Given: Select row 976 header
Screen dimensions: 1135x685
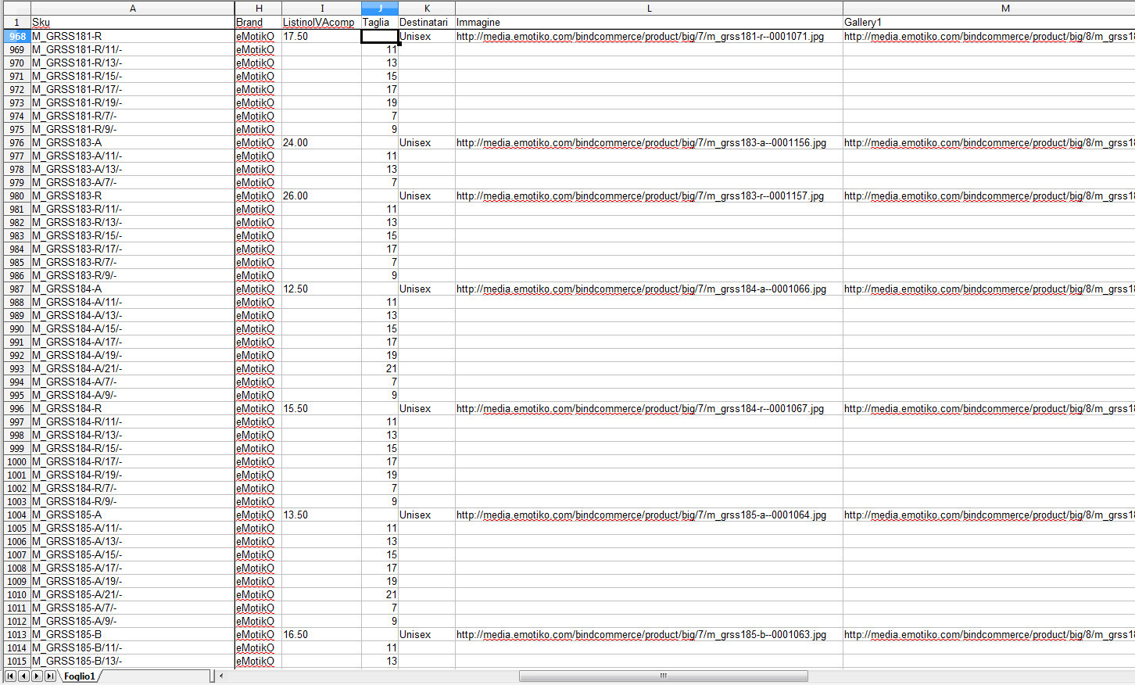Looking at the screenshot, I should tap(16, 143).
